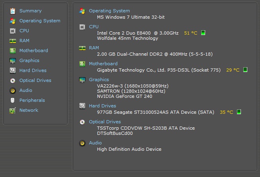Go to Optical Drives heading in summary panel
The width and height of the screenshot is (260, 177).
[105, 122]
